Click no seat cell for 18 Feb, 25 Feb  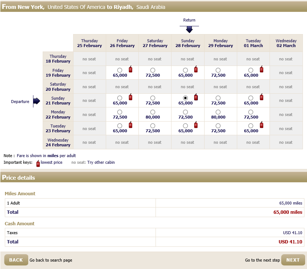89,59
